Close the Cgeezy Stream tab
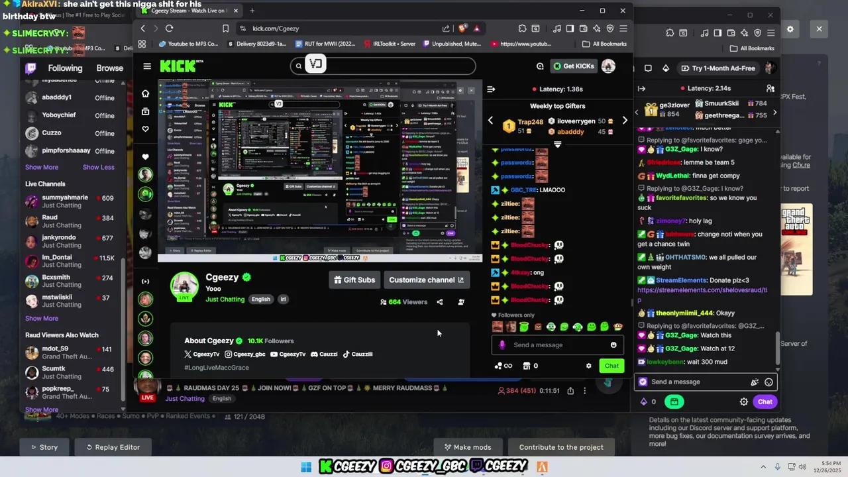 point(235,11)
